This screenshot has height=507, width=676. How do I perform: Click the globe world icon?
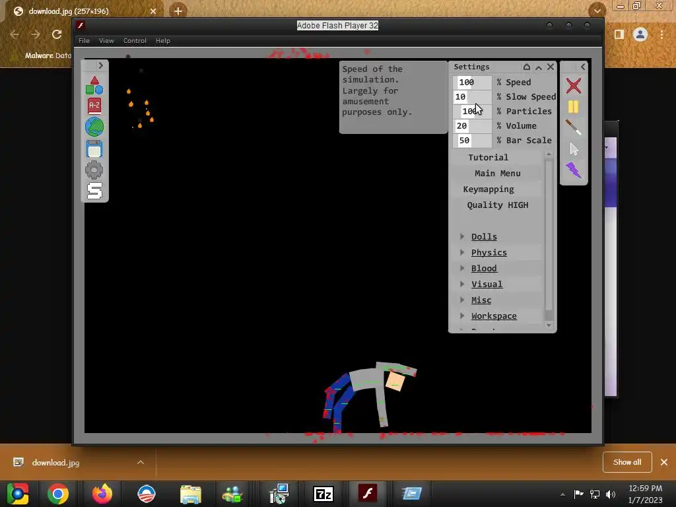[94, 127]
